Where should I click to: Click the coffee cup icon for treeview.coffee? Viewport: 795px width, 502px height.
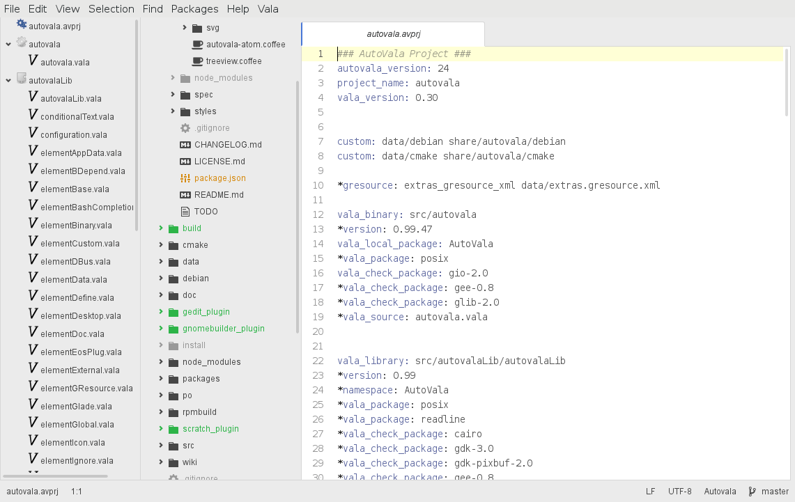coord(197,61)
